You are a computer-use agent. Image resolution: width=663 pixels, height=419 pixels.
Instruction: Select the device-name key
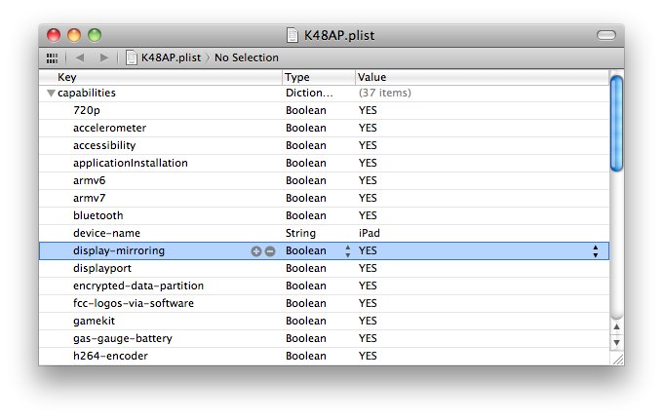[106, 233]
